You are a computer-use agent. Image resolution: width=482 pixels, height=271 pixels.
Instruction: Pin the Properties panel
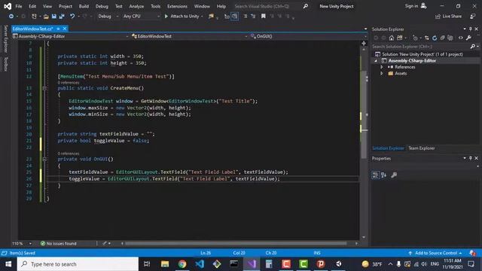coord(470,158)
